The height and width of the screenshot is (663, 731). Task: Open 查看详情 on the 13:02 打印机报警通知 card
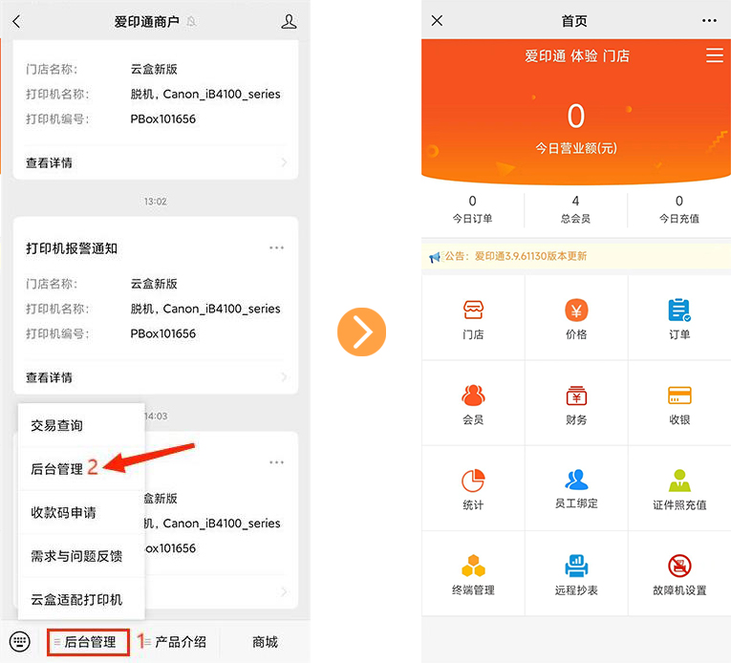point(156,377)
